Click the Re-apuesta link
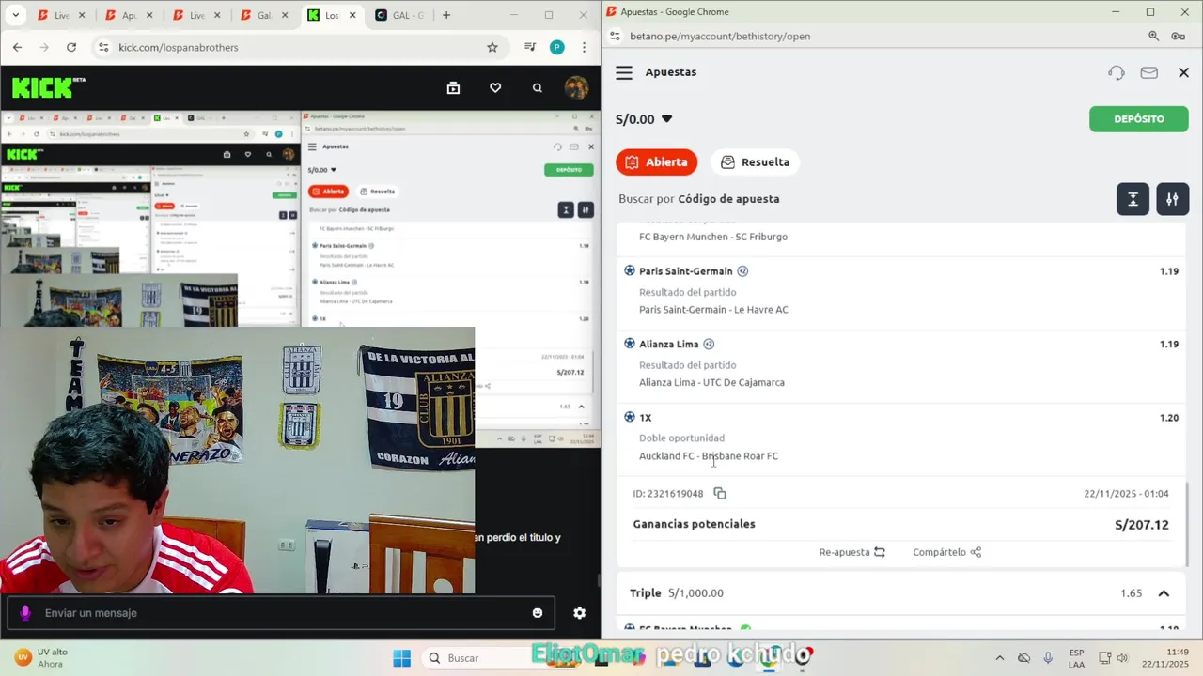The height and width of the screenshot is (676, 1203). [x=851, y=552]
